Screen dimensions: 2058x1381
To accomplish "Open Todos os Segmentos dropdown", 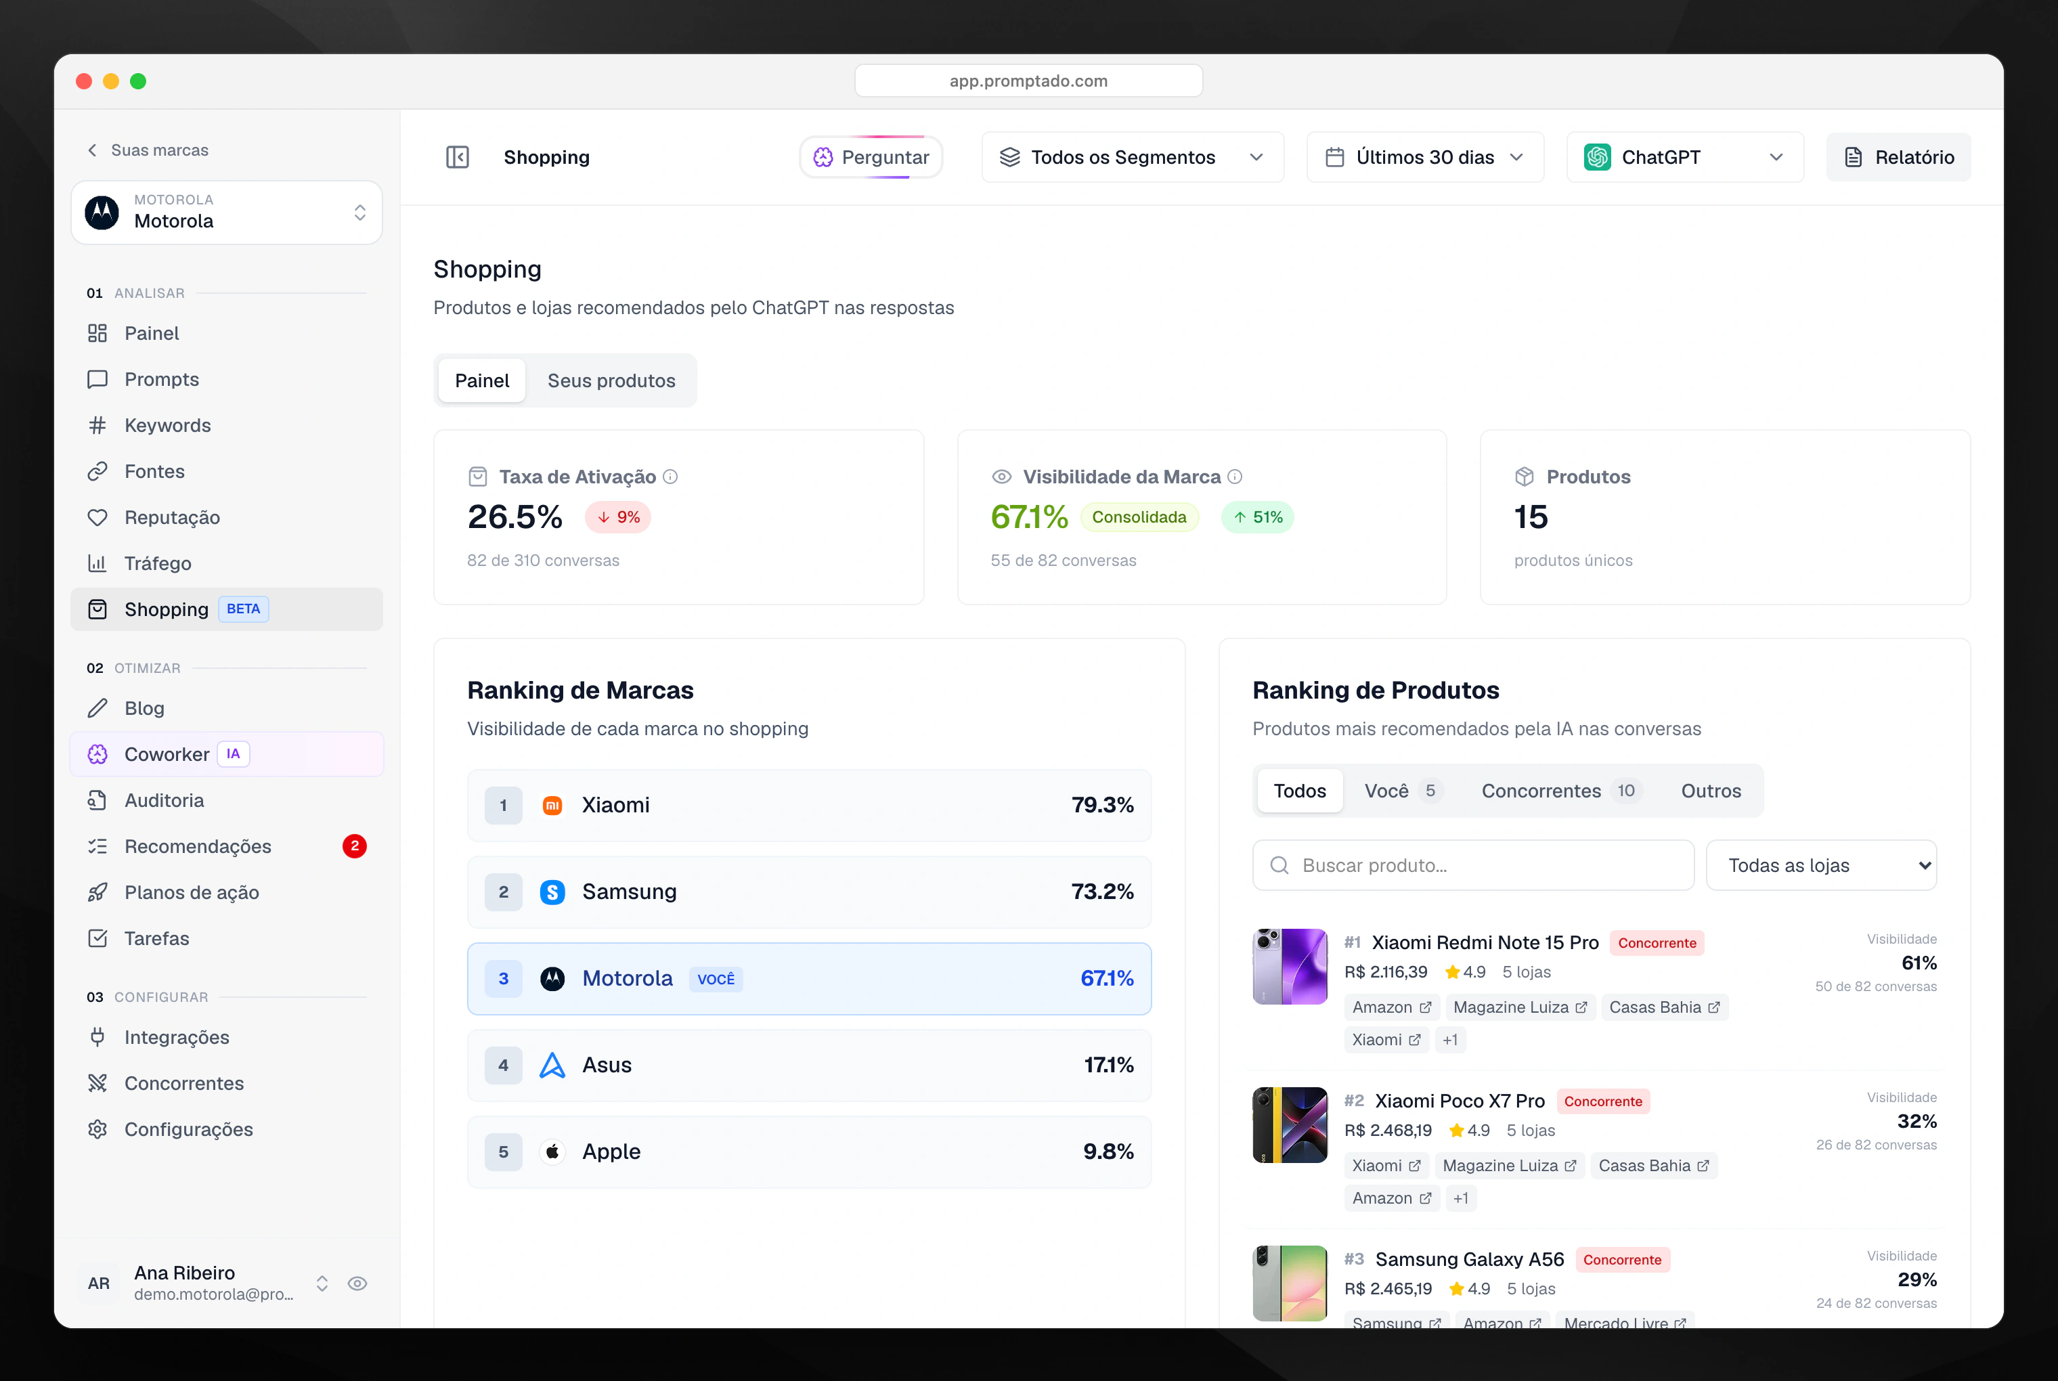I will (x=1133, y=157).
